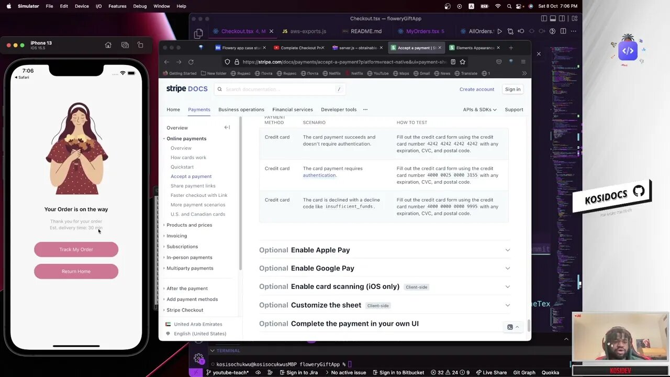Select Business operations nav tab
This screenshot has height=377, width=670.
[x=241, y=109]
